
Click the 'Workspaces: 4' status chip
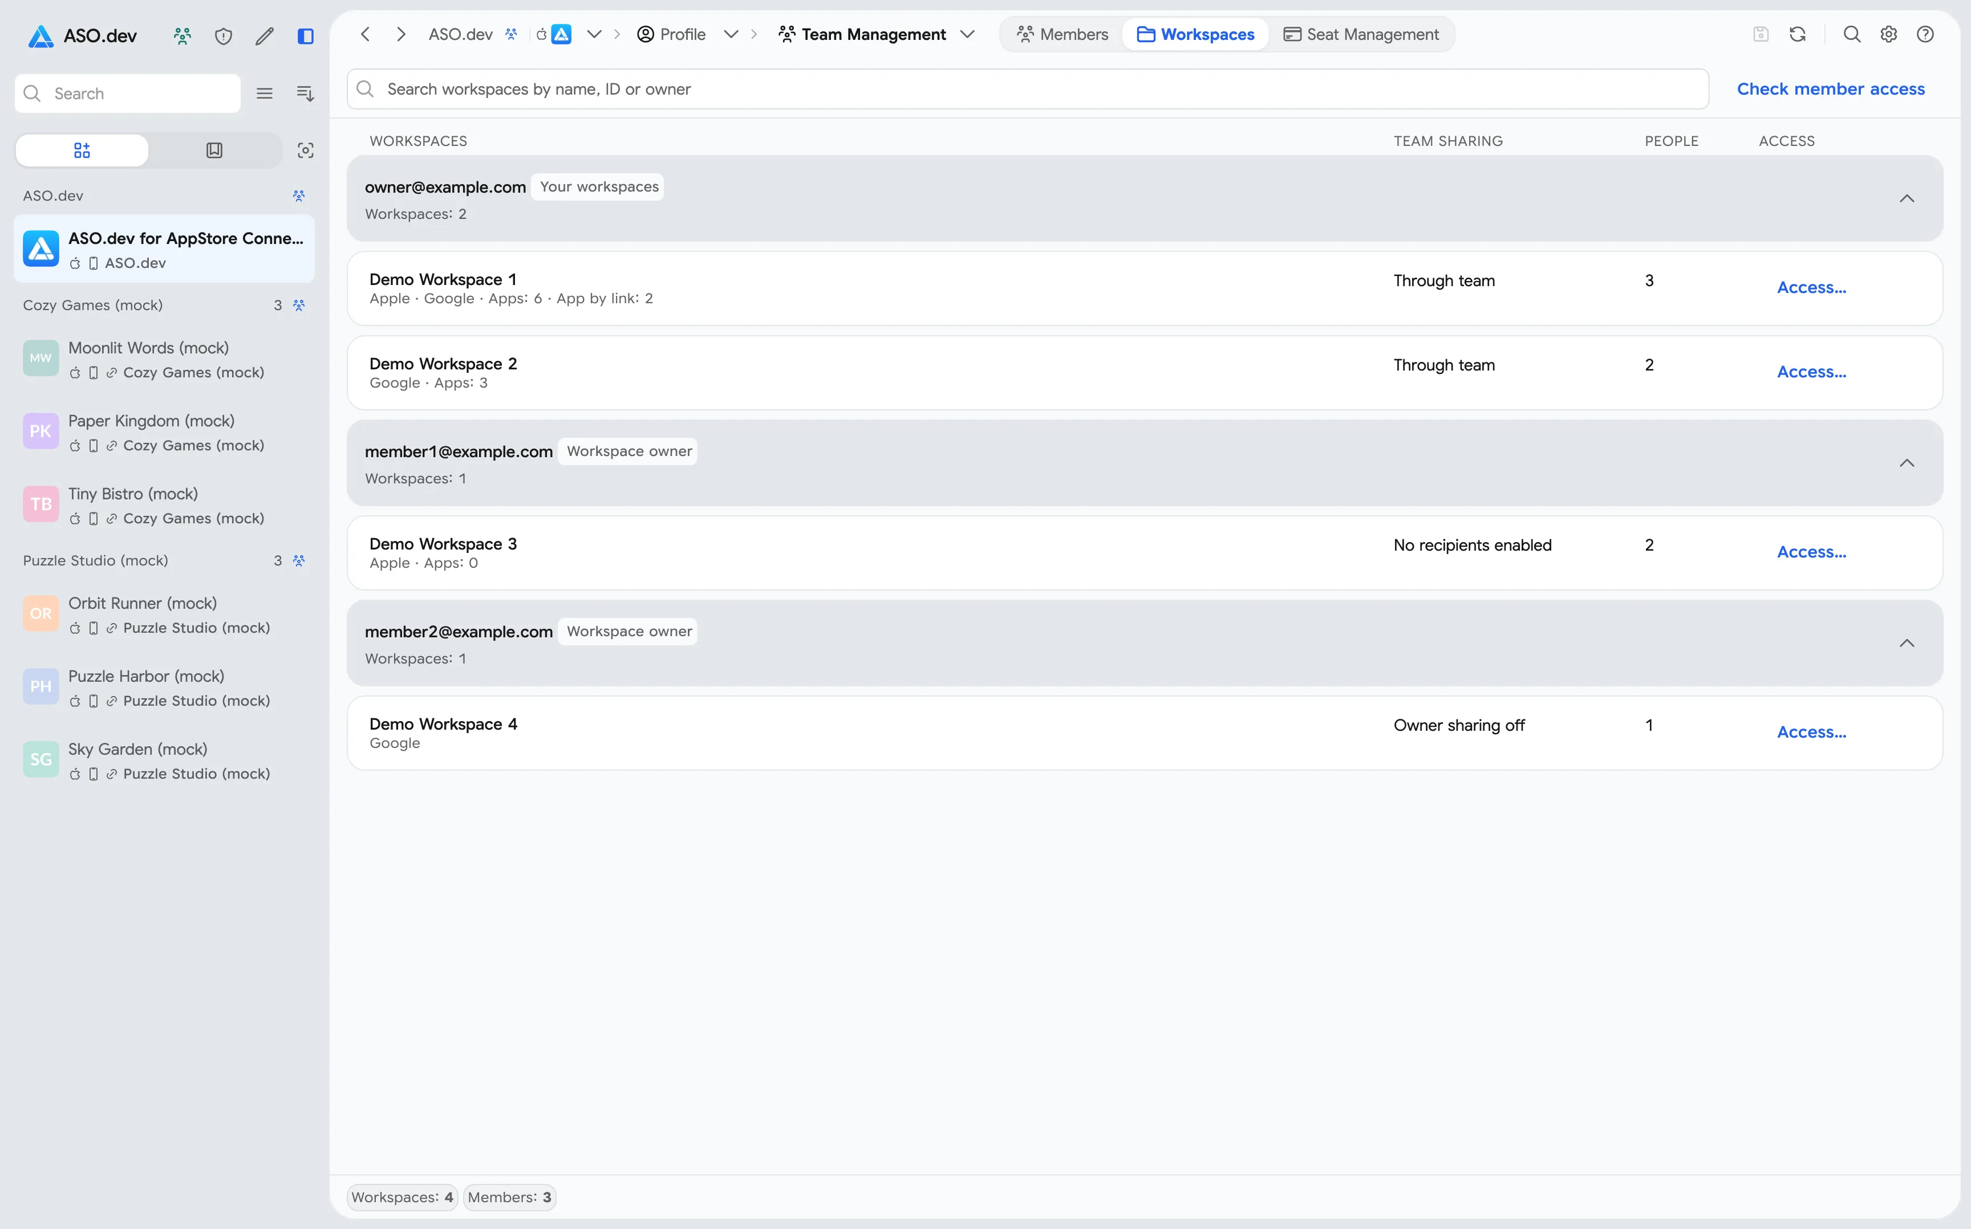click(x=403, y=1197)
